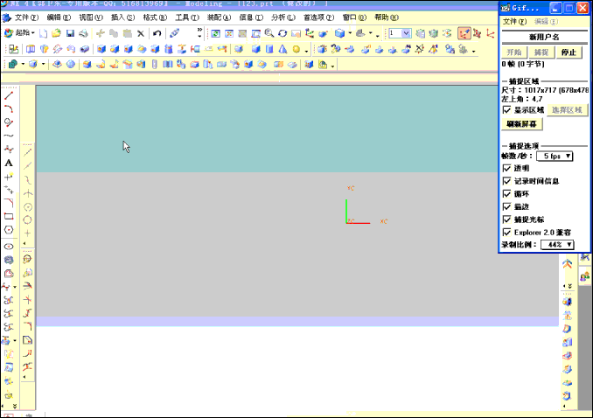Click the 捕捉 button in Gif window

541,52
